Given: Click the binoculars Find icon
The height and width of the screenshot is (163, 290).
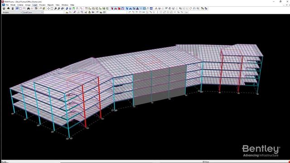Looking at the screenshot, I should click(x=28, y=9).
